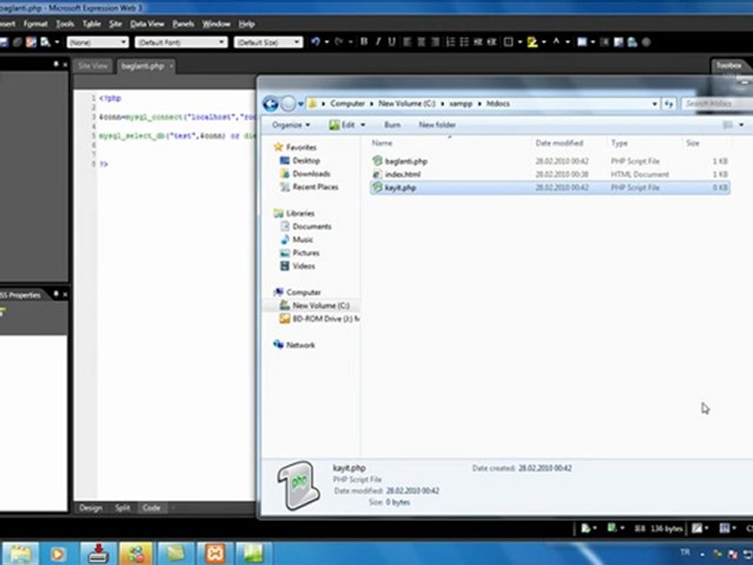Go back in Explorer window
The width and height of the screenshot is (753, 565).
(x=271, y=104)
